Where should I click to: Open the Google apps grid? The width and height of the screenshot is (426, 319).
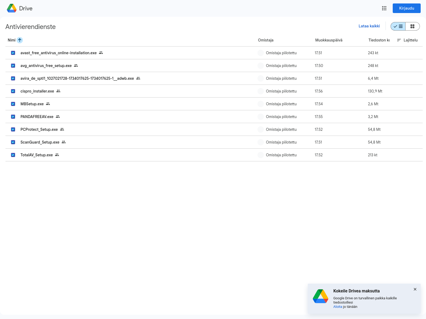(384, 8)
